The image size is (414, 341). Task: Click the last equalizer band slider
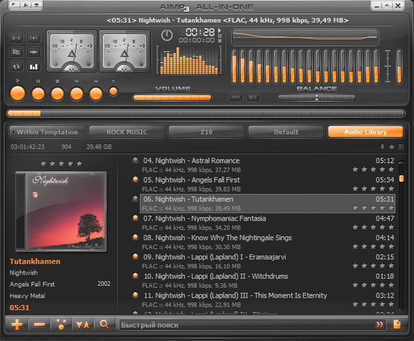(x=376, y=67)
